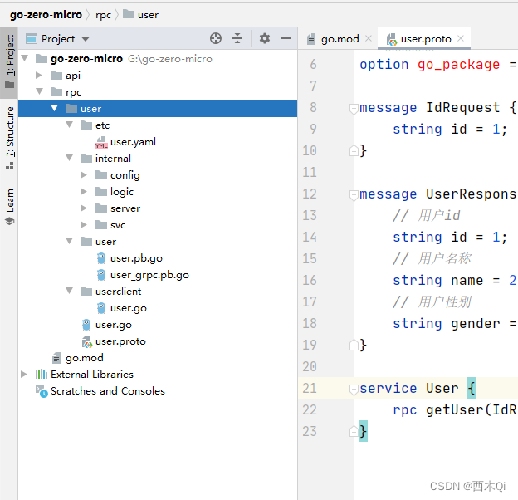The image size is (518, 500).
Task: Collapse the etc folder
Action: pos(70,125)
